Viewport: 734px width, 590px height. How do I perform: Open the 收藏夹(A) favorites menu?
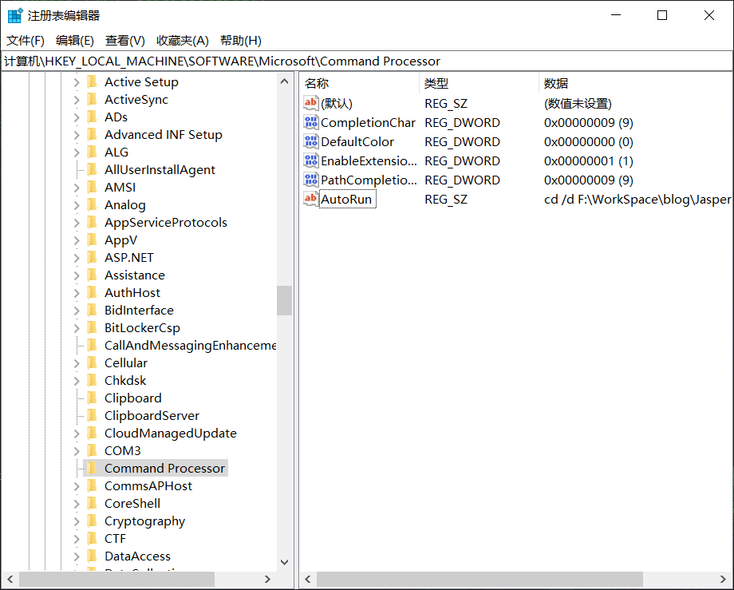coord(182,40)
